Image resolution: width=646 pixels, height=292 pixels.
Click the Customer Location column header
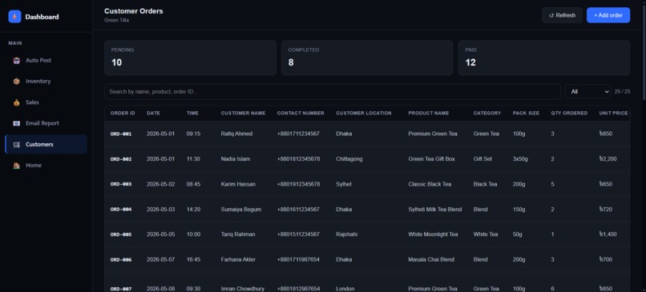tap(364, 113)
